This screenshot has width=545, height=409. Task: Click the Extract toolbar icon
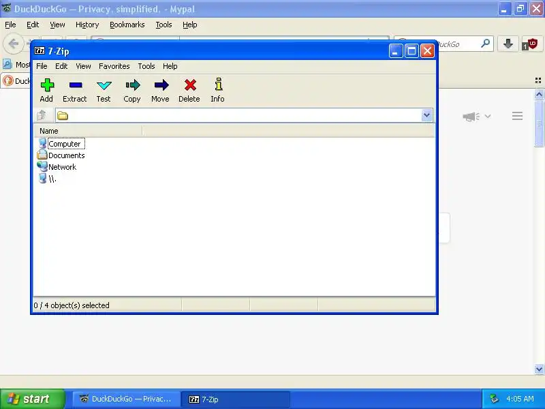coord(75,90)
